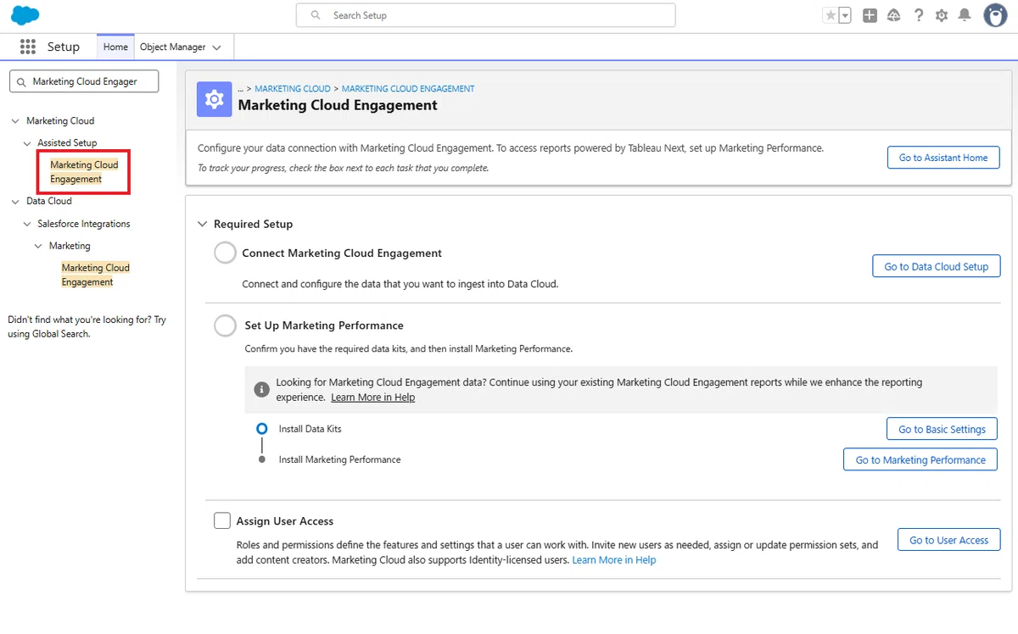Click Go to Assistant Home button
The height and width of the screenshot is (634, 1018).
pyautogui.click(x=943, y=158)
